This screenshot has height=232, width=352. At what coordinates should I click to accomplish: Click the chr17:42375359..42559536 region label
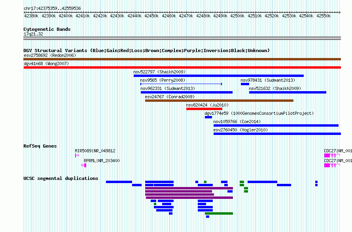point(52,8)
